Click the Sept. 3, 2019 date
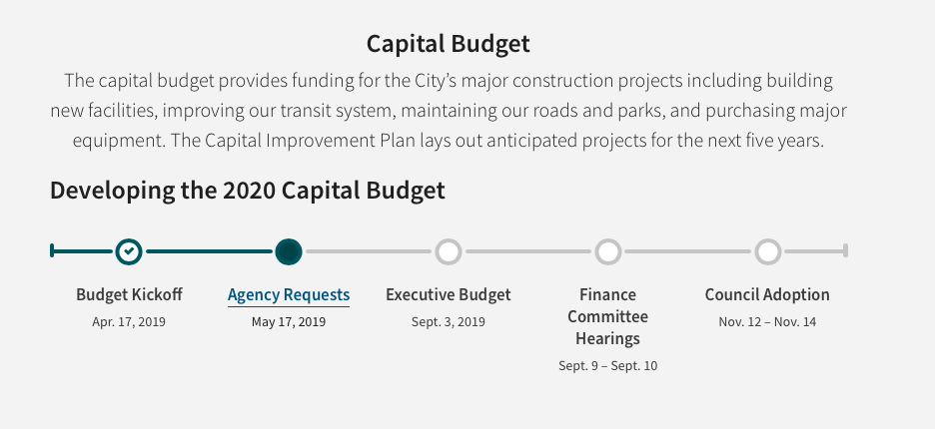 tap(448, 321)
